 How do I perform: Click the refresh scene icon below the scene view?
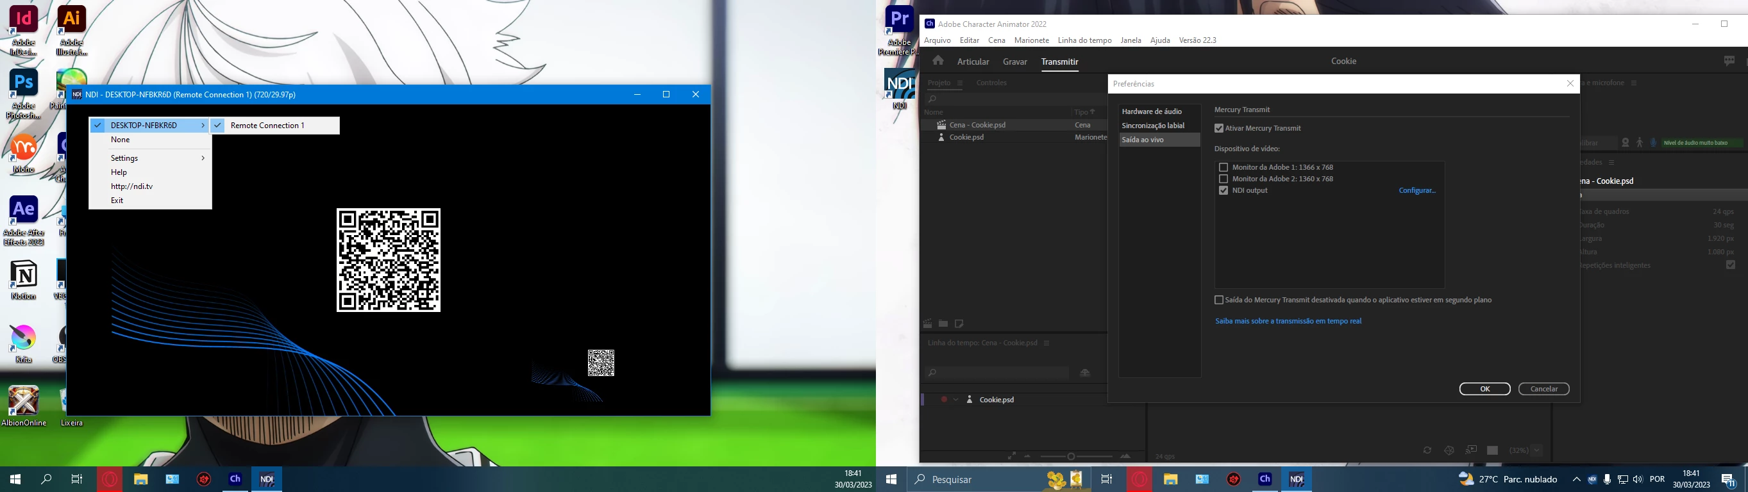(1427, 450)
